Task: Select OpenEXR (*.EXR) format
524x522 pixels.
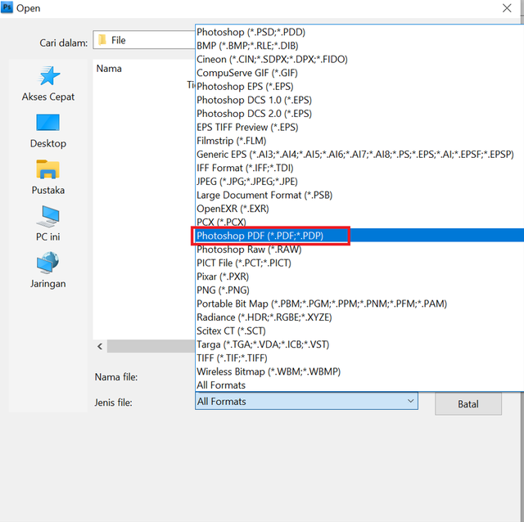Action: tap(359, 209)
